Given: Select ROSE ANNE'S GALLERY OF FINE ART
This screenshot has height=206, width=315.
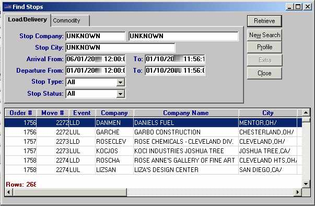Looking at the screenshot, I should click(153, 161).
